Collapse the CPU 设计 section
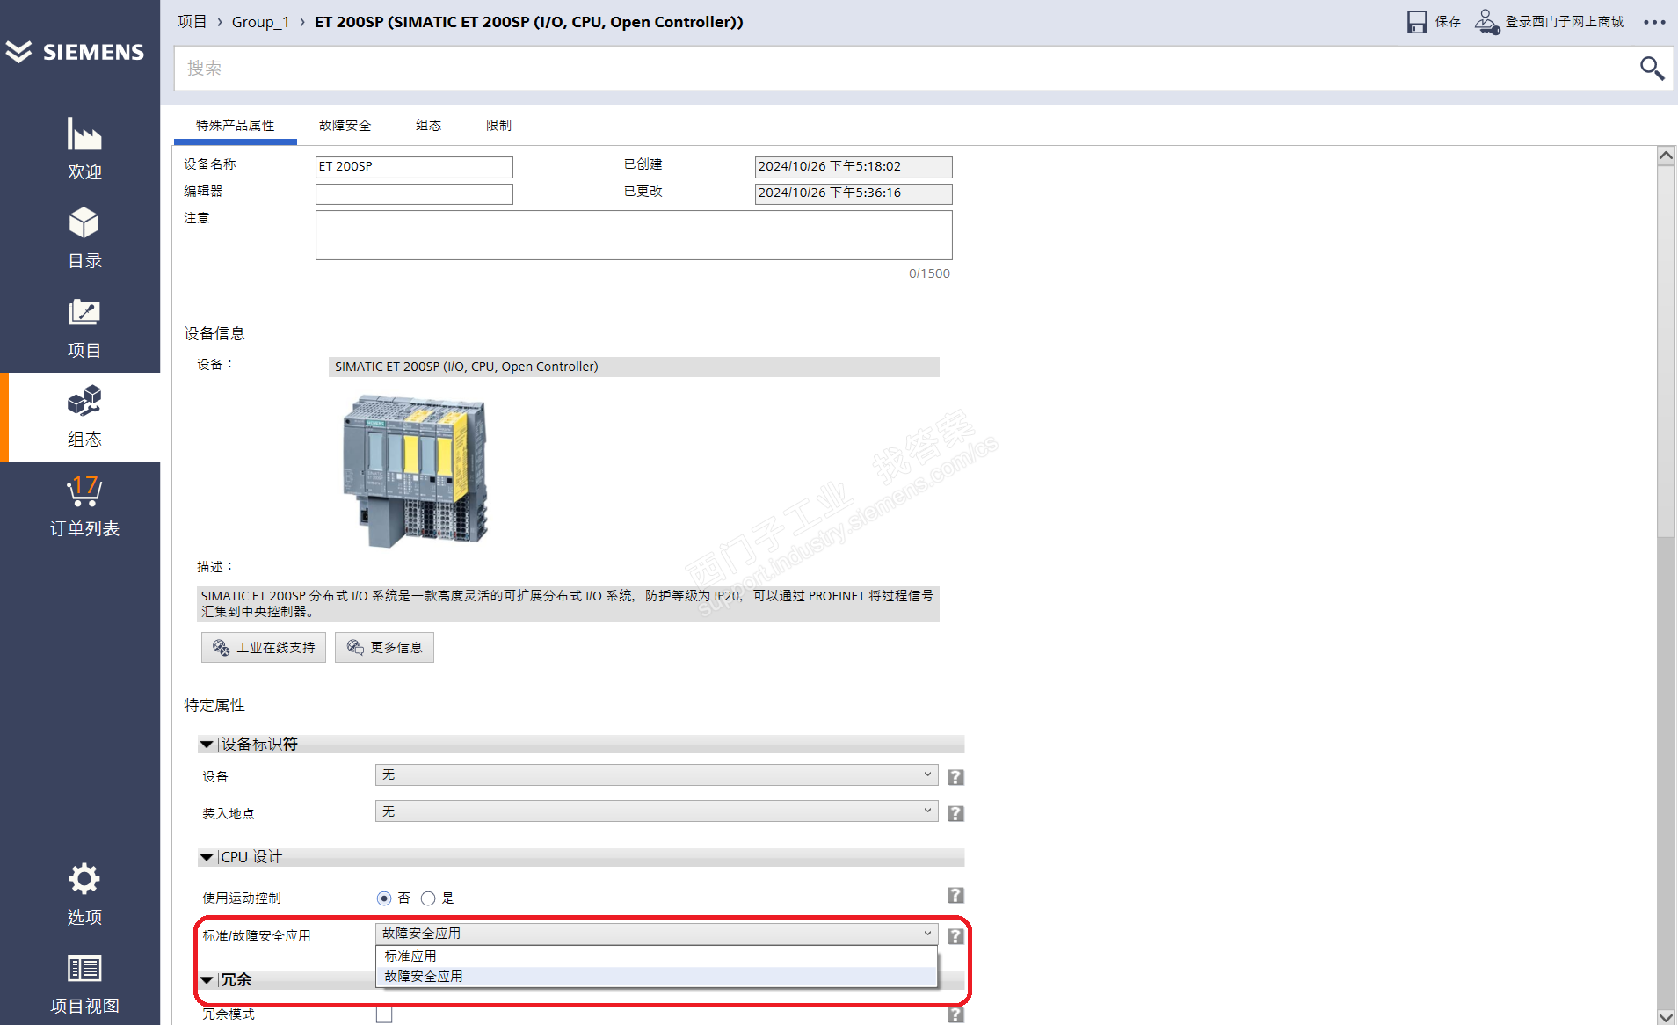The image size is (1678, 1025). pos(207,857)
